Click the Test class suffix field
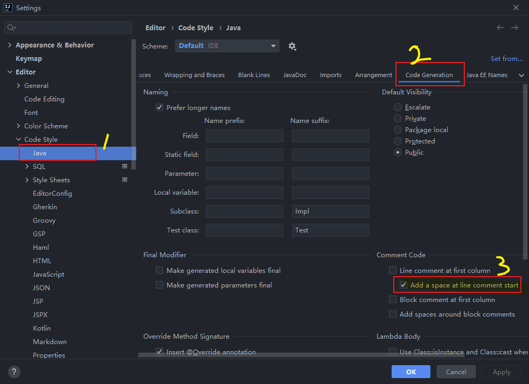This screenshot has width=529, height=384. (330, 230)
